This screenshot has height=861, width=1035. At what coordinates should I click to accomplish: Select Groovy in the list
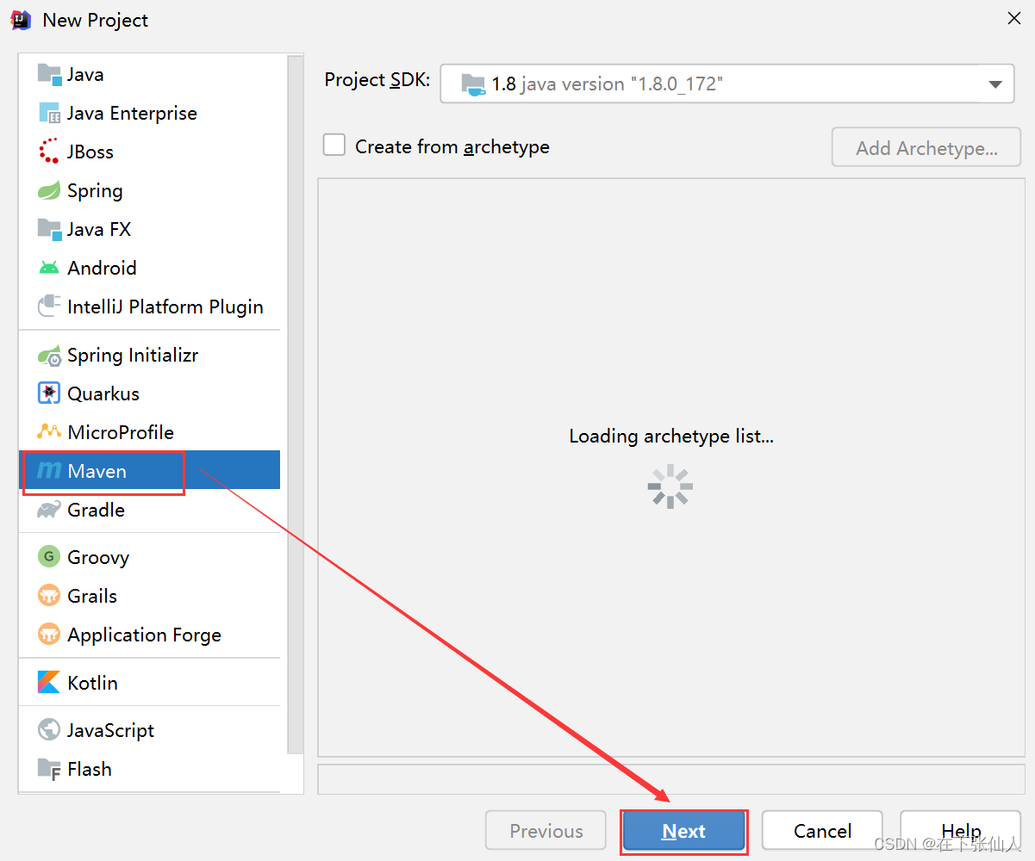98,557
